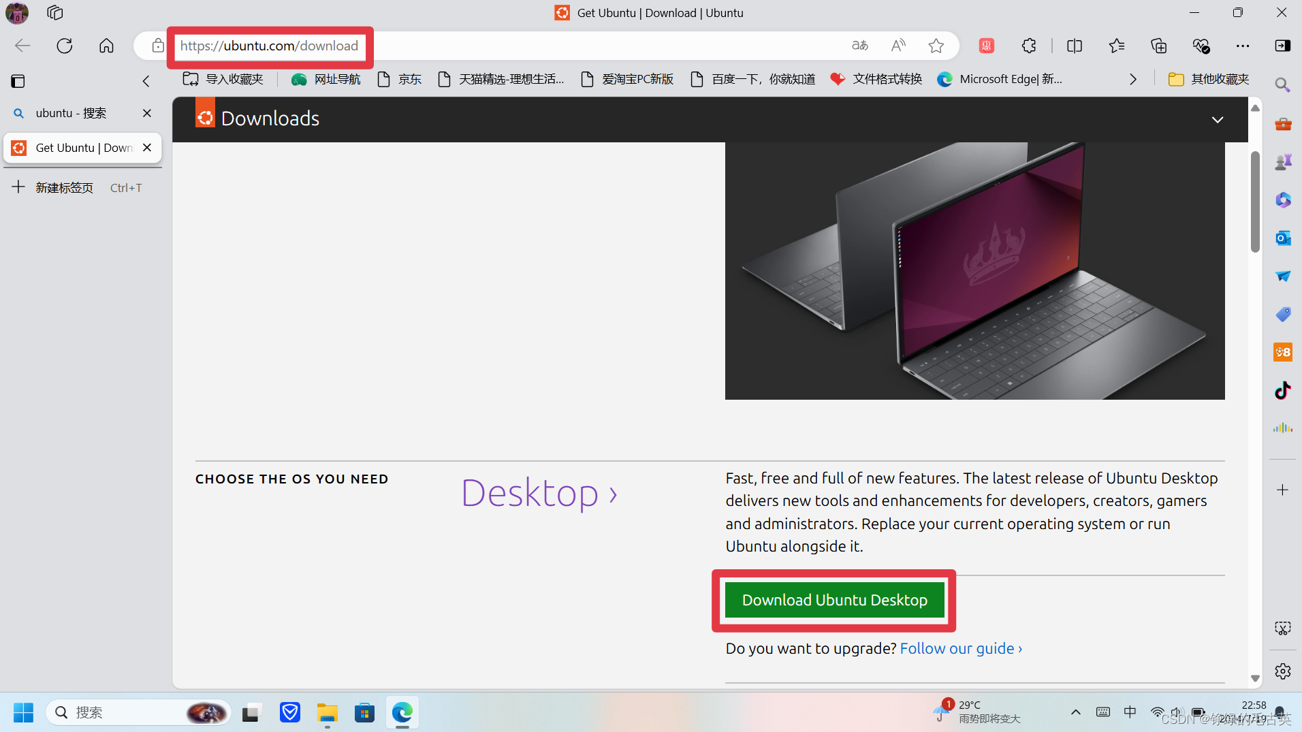Open the 文件格式转换 bookmark
1302x732 pixels.
[x=876, y=79]
